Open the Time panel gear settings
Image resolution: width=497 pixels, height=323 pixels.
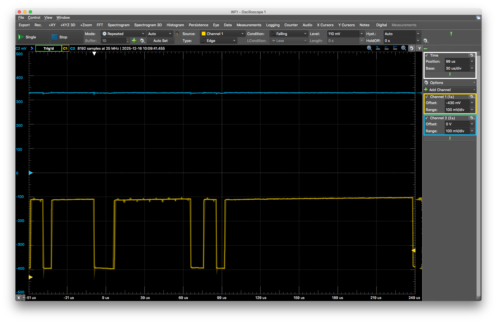pos(472,55)
